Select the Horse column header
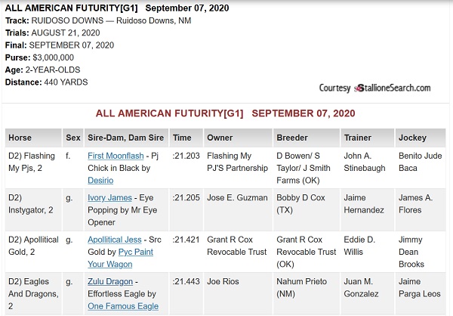The width and height of the screenshot is (453, 316). coord(33,138)
